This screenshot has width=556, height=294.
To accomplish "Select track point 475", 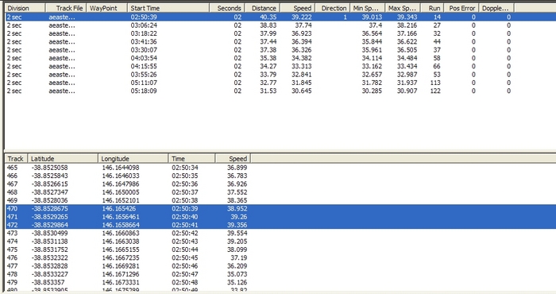I will pos(280,250).
